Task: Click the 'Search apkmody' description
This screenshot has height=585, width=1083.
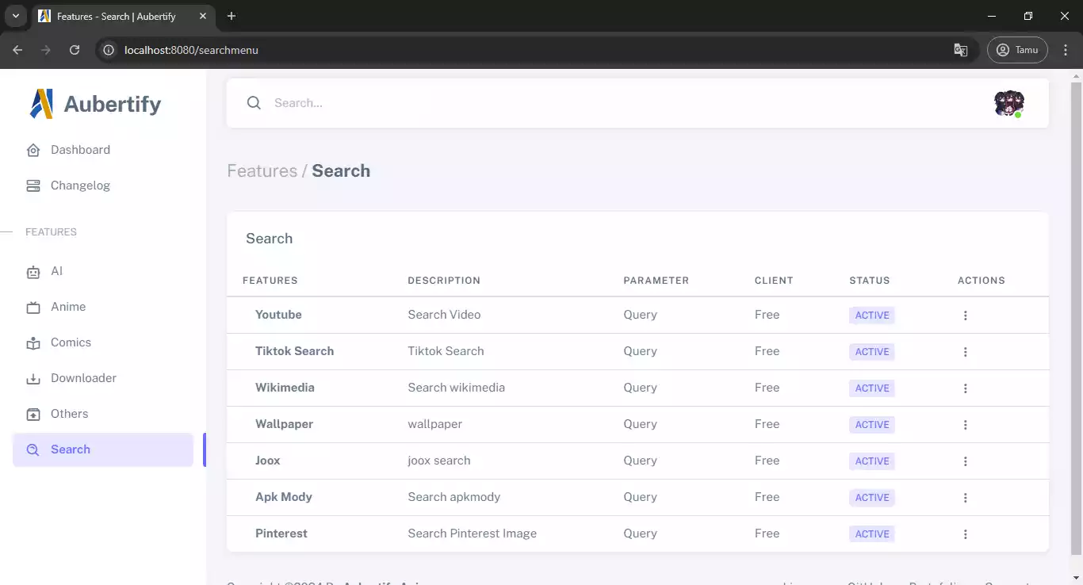Action: coord(454,497)
